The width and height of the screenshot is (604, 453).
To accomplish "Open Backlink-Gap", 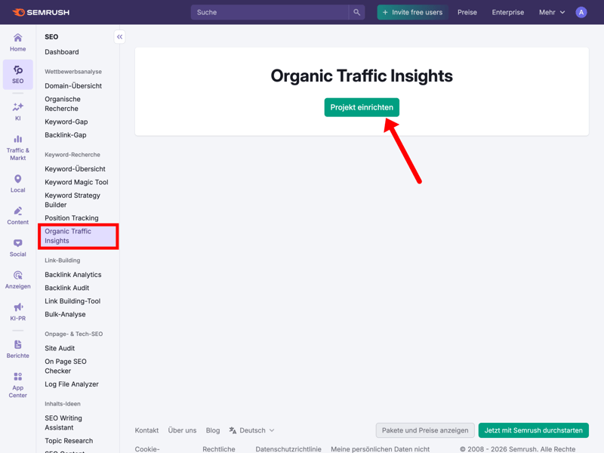I will click(x=66, y=135).
